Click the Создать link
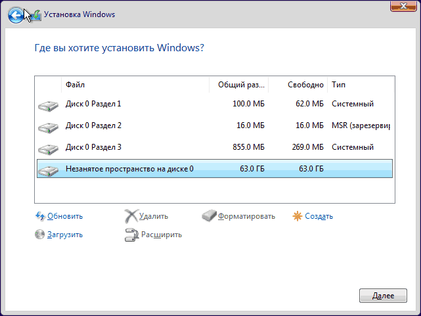 pyautogui.click(x=319, y=216)
